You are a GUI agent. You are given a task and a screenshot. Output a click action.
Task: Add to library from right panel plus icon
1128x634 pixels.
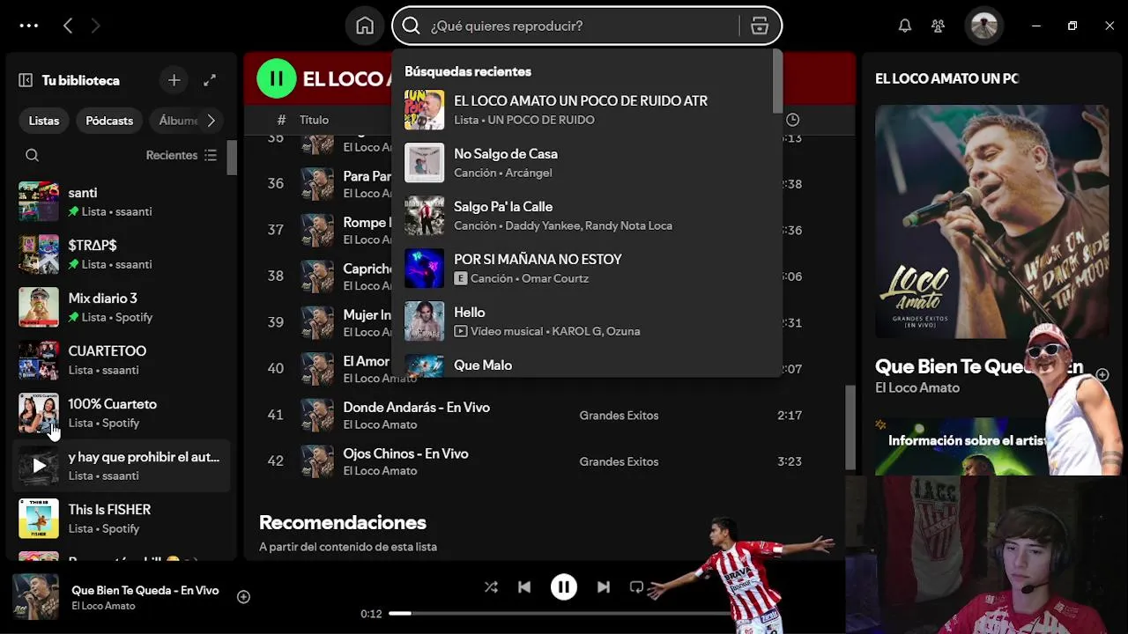click(x=1102, y=375)
